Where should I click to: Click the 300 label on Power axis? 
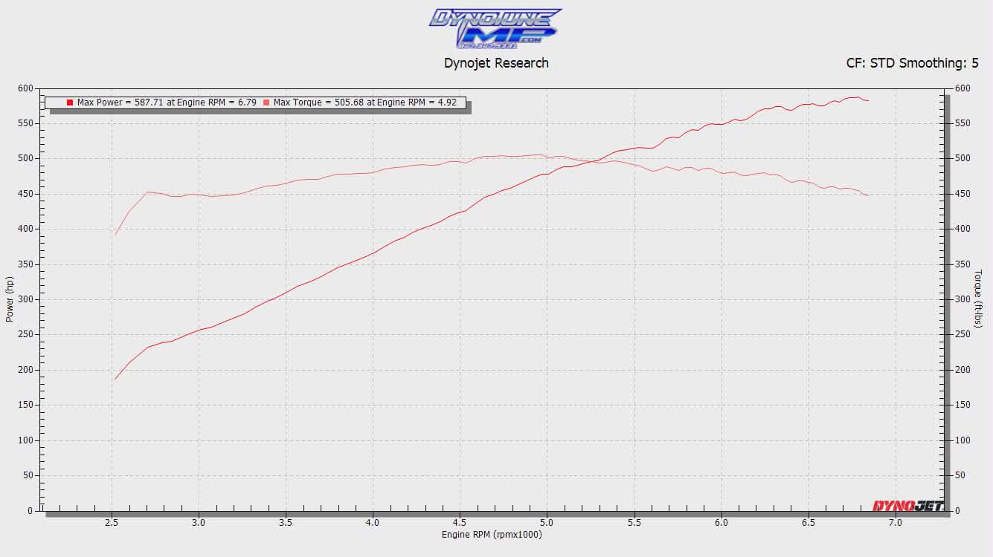tap(25, 299)
